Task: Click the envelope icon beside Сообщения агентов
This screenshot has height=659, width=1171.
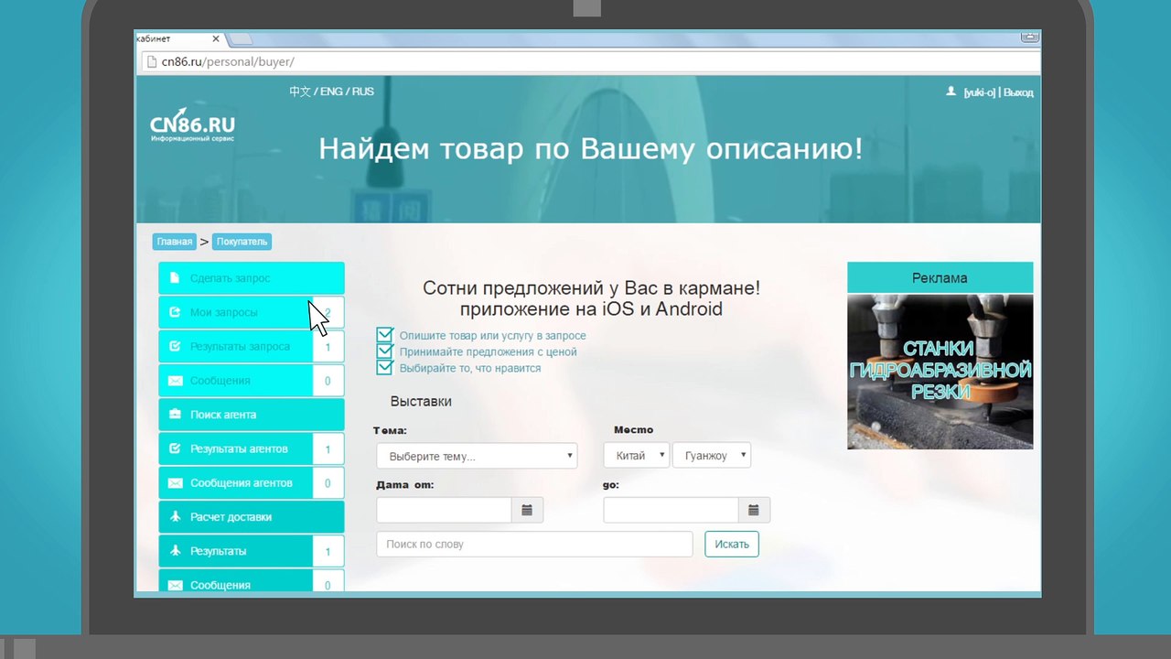Action: [175, 483]
